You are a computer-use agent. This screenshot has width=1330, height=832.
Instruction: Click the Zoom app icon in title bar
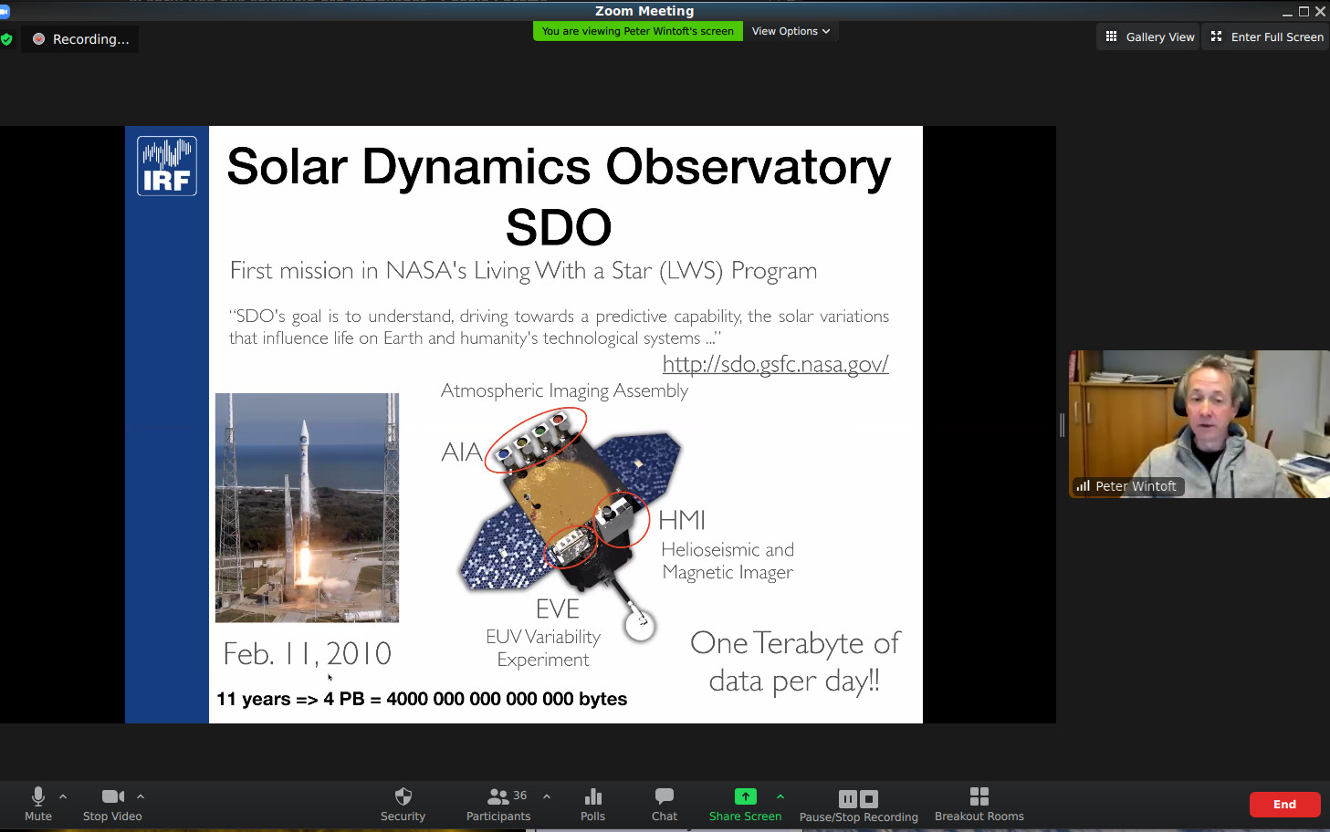(x=5, y=11)
